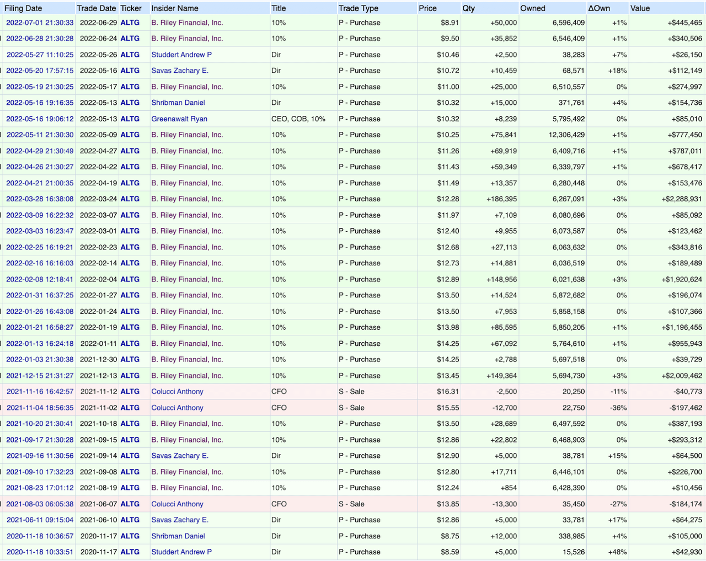Viewport: 706px width, 561px height.
Task: Select the value cell '+$1,920,624'
Action: coord(682,279)
